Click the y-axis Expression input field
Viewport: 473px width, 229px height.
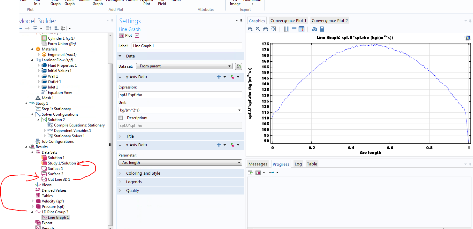(180, 95)
